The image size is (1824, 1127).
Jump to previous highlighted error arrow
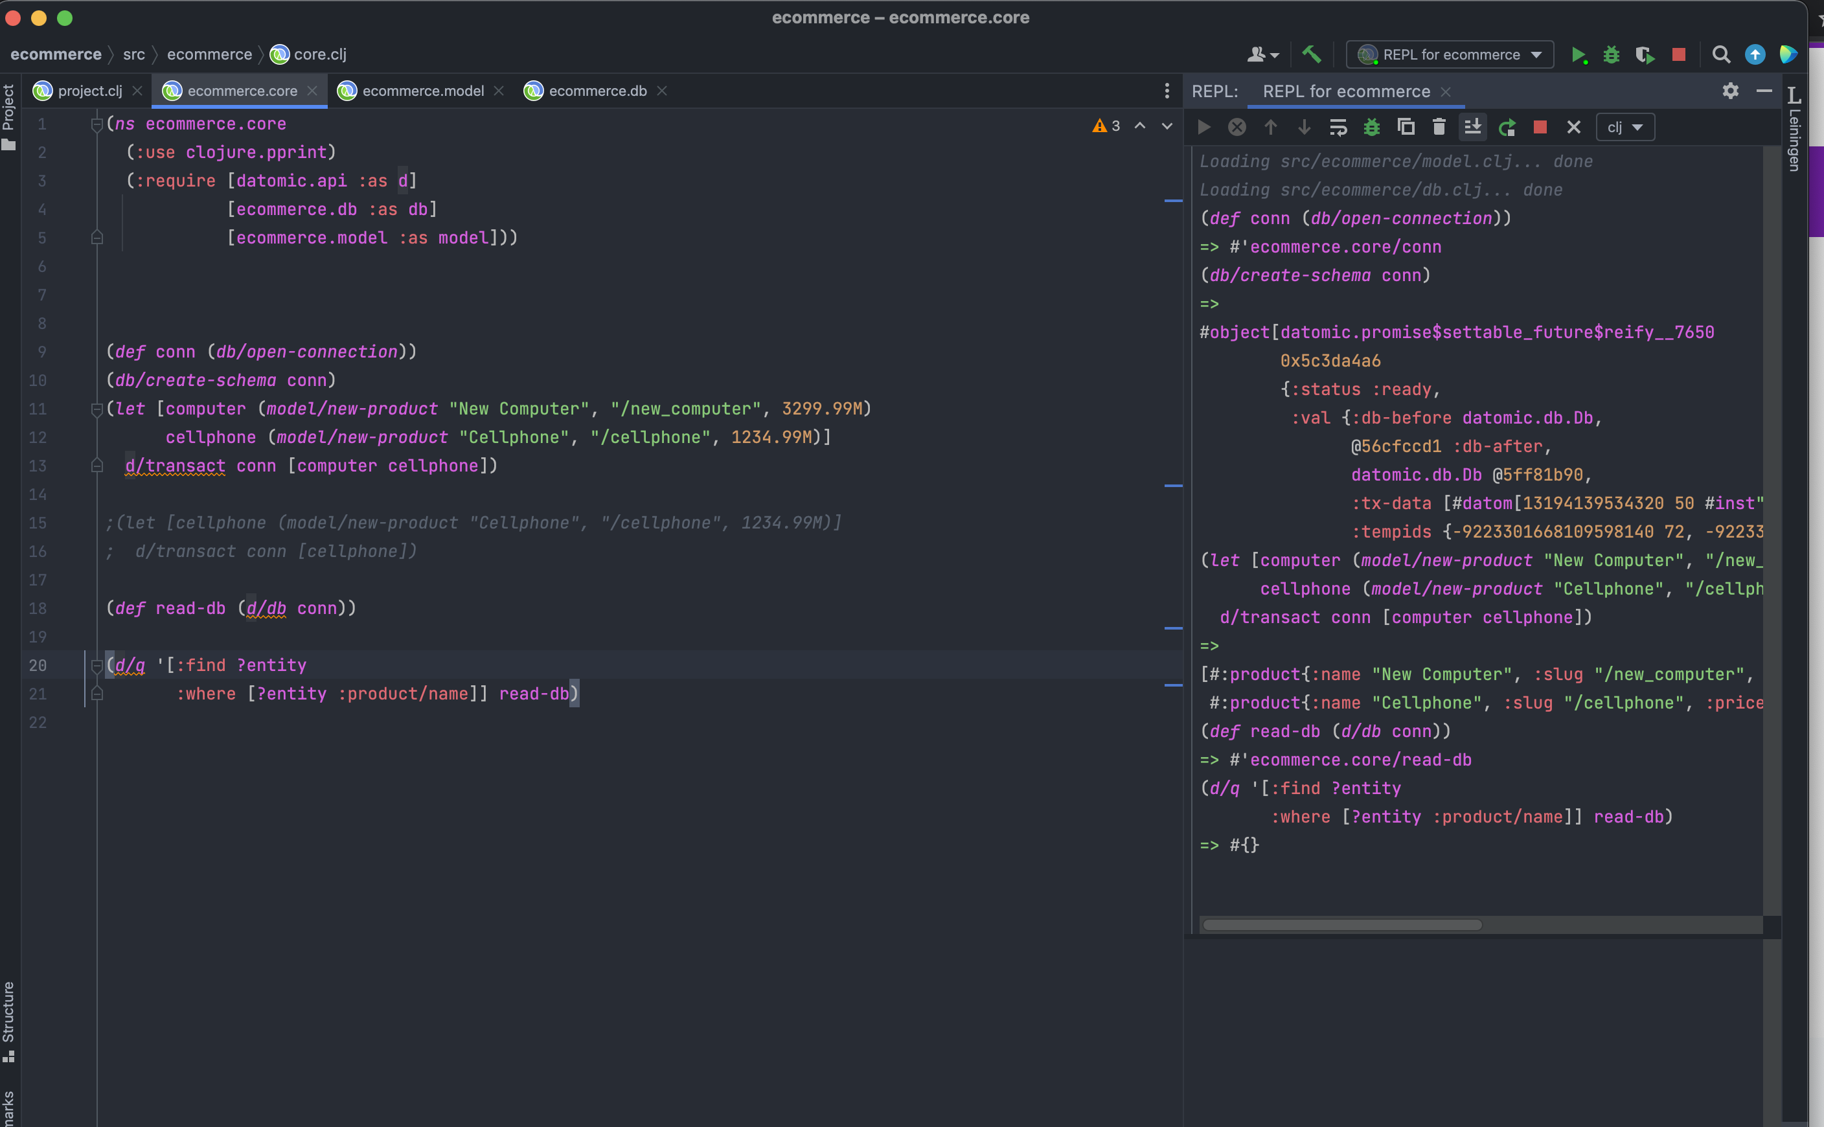pyautogui.click(x=1140, y=126)
